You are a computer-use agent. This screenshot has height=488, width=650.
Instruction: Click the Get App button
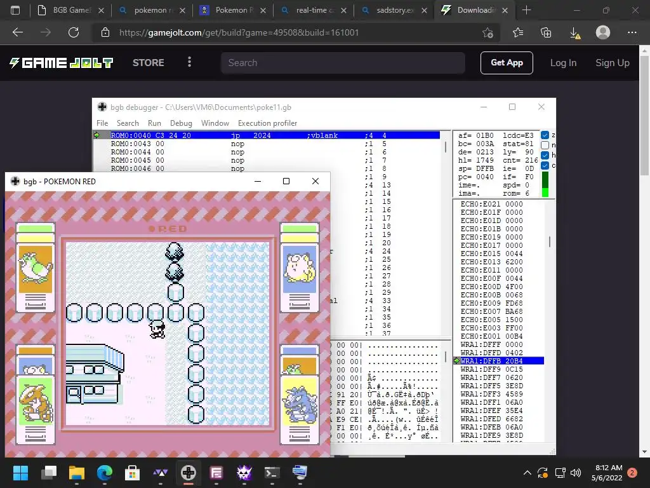(507, 63)
